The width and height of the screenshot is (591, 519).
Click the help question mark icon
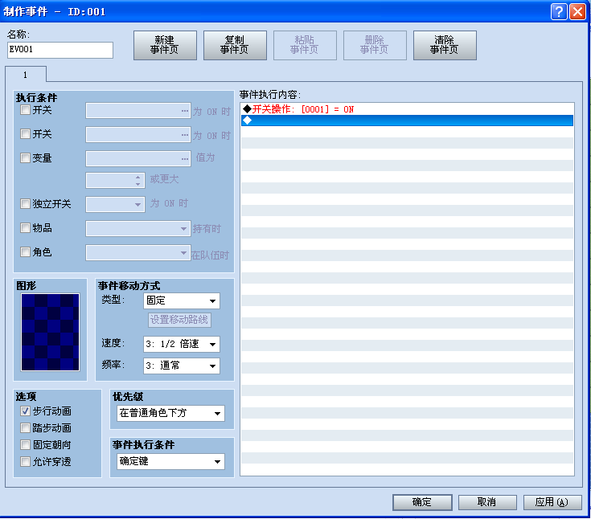tap(559, 12)
